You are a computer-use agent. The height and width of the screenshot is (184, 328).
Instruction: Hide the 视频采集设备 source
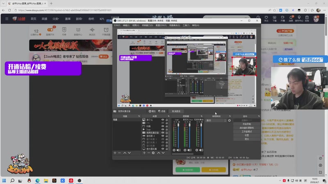coord(163,132)
